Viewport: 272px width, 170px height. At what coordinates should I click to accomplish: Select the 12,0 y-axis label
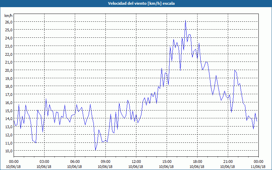click(x=8, y=135)
